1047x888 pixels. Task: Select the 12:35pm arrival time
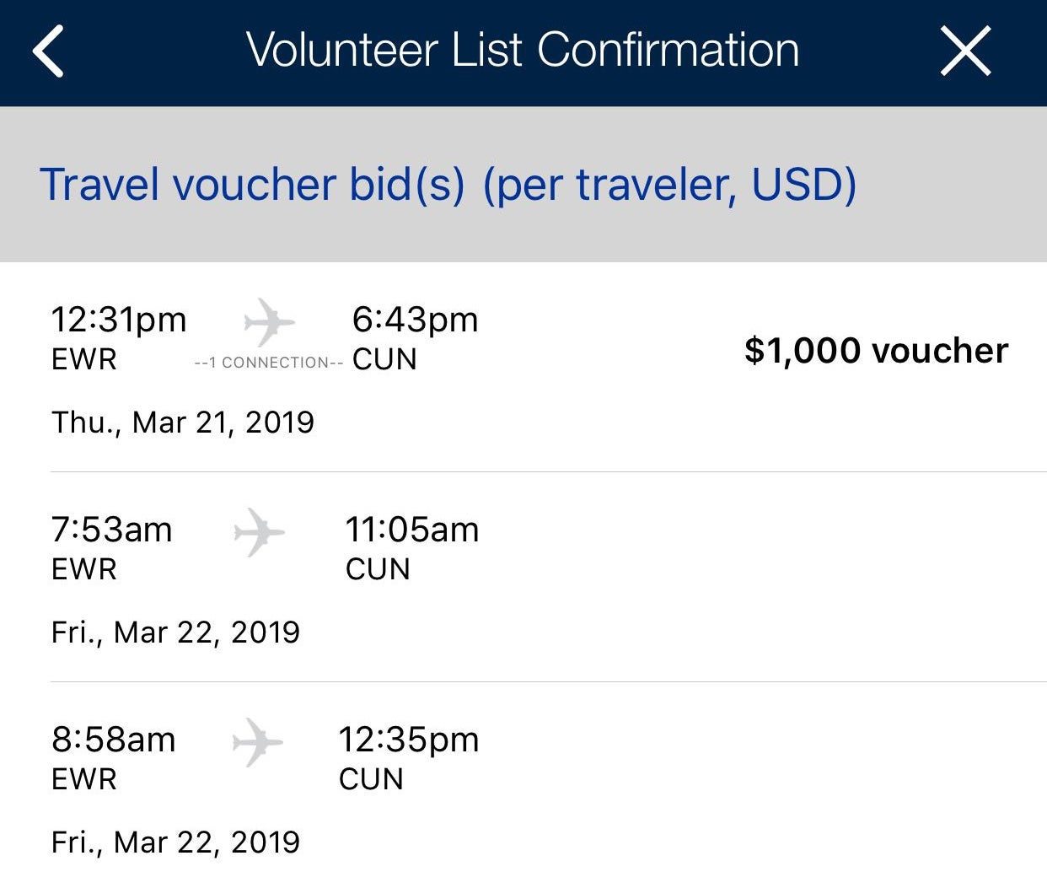pos(409,740)
